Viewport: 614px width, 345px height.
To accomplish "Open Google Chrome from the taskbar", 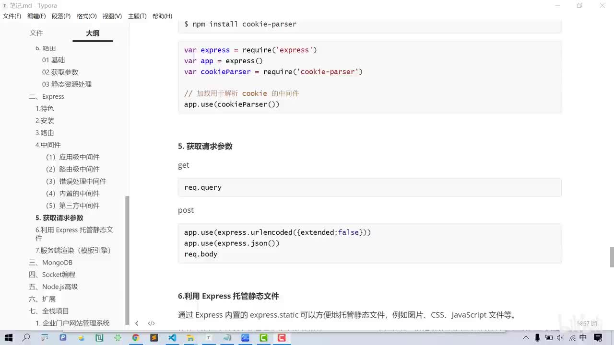I will tap(136, 338).
